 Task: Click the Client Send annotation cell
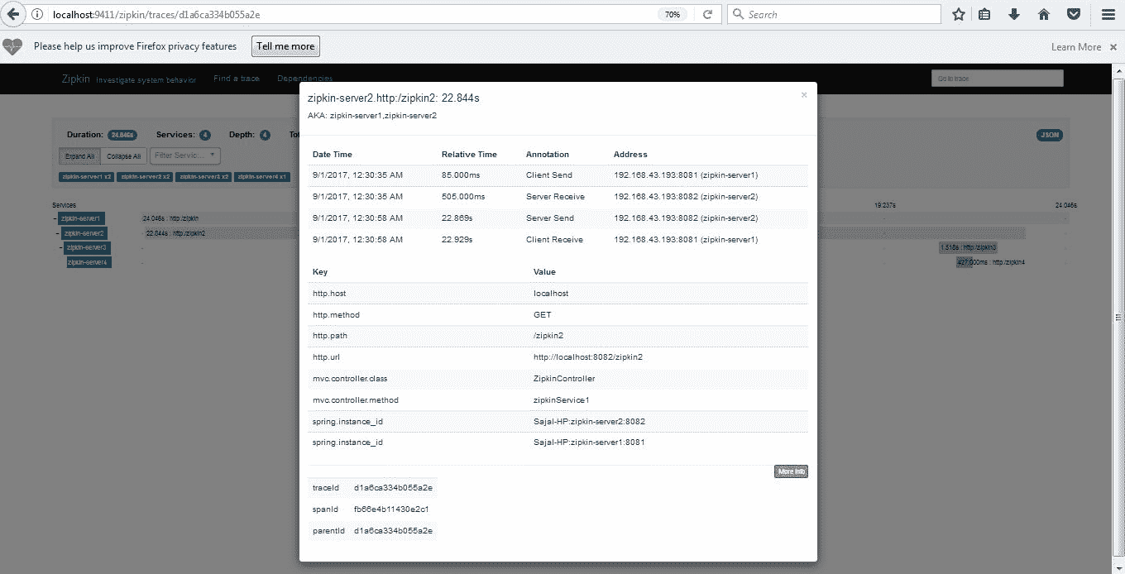[x=548, y=175]
